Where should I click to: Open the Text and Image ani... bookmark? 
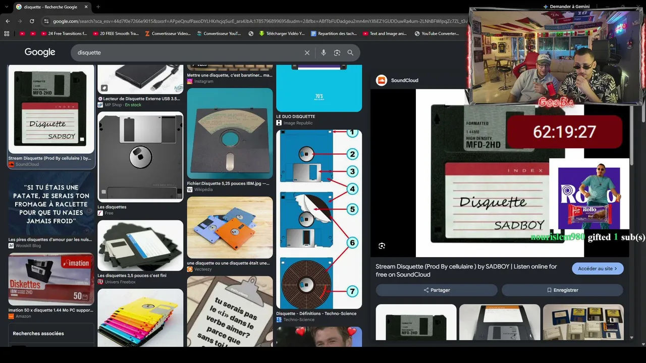(x=385, y=34)
